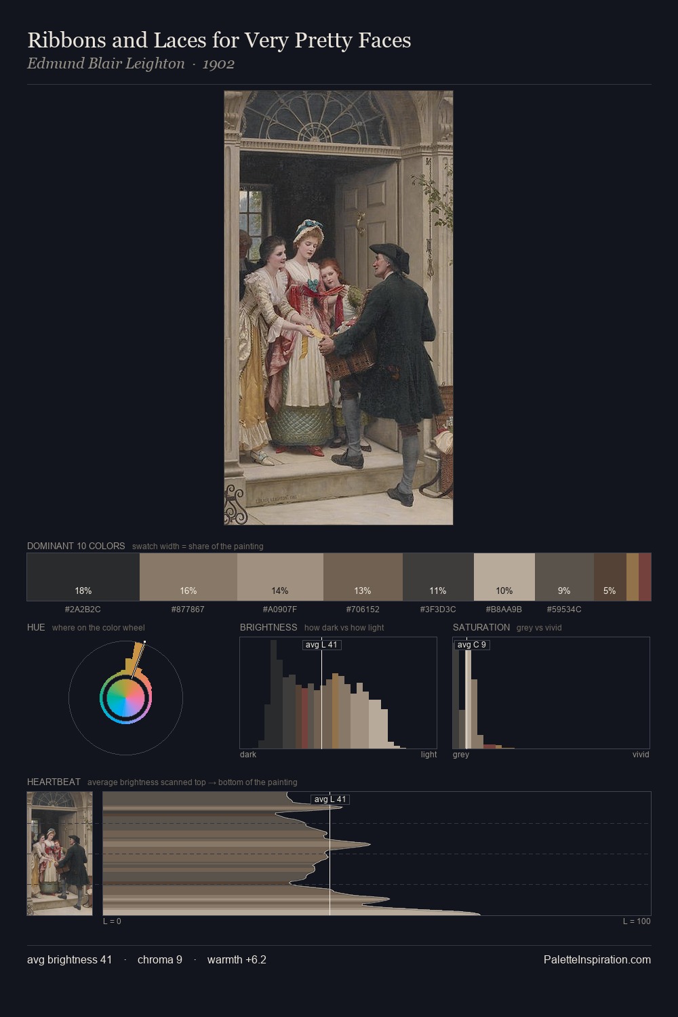Viewport: 678px width, 1017px height.
Task: Select the 10% swatch #B8AA9B
Action: [x=504, y=577]
